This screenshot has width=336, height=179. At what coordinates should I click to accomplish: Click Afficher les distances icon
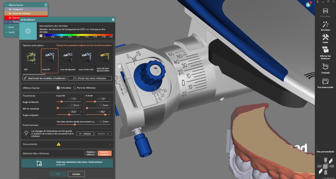click(x=325, y=50)
